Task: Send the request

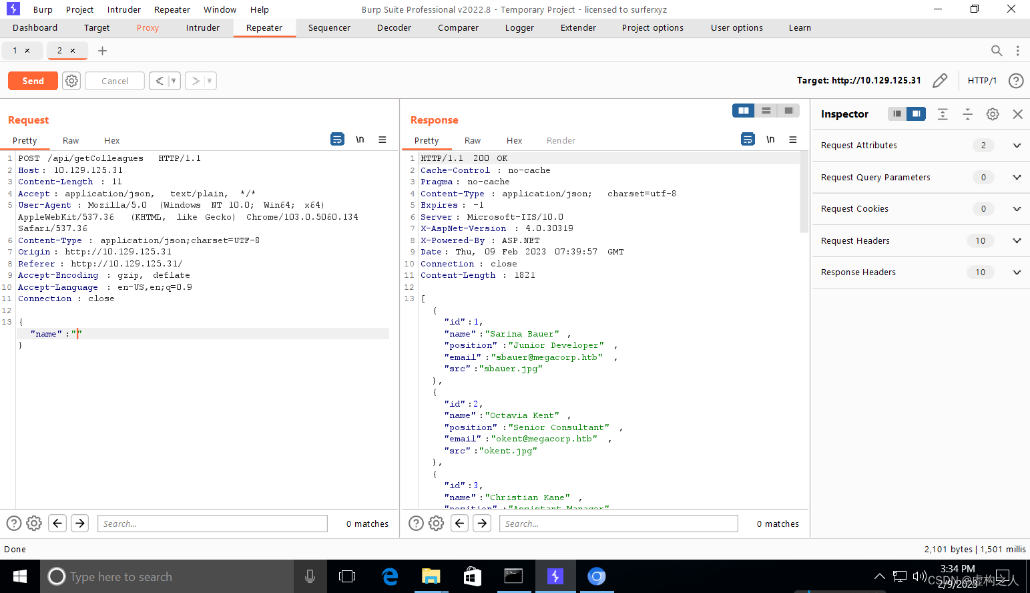Action: click(33, 81)
